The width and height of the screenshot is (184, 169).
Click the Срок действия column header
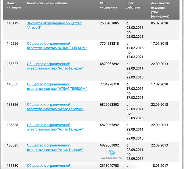tap(133, 5)
